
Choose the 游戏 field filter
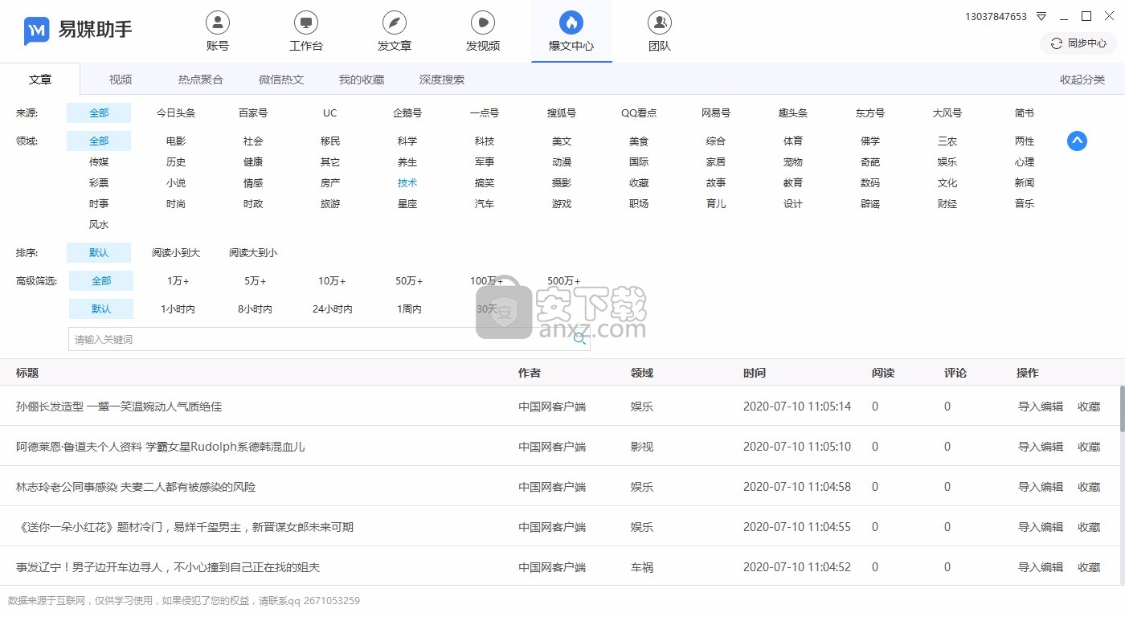(562, 204)
